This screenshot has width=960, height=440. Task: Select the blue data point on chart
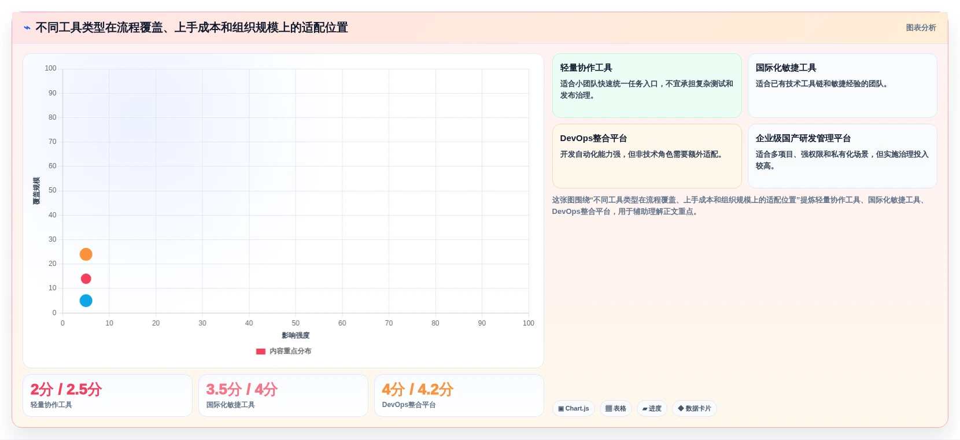86,301
